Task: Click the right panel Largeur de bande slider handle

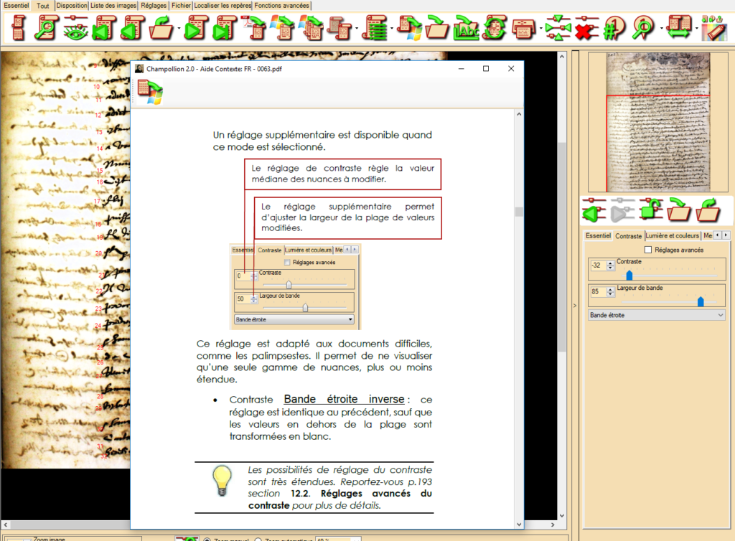Action: (701, 301)
